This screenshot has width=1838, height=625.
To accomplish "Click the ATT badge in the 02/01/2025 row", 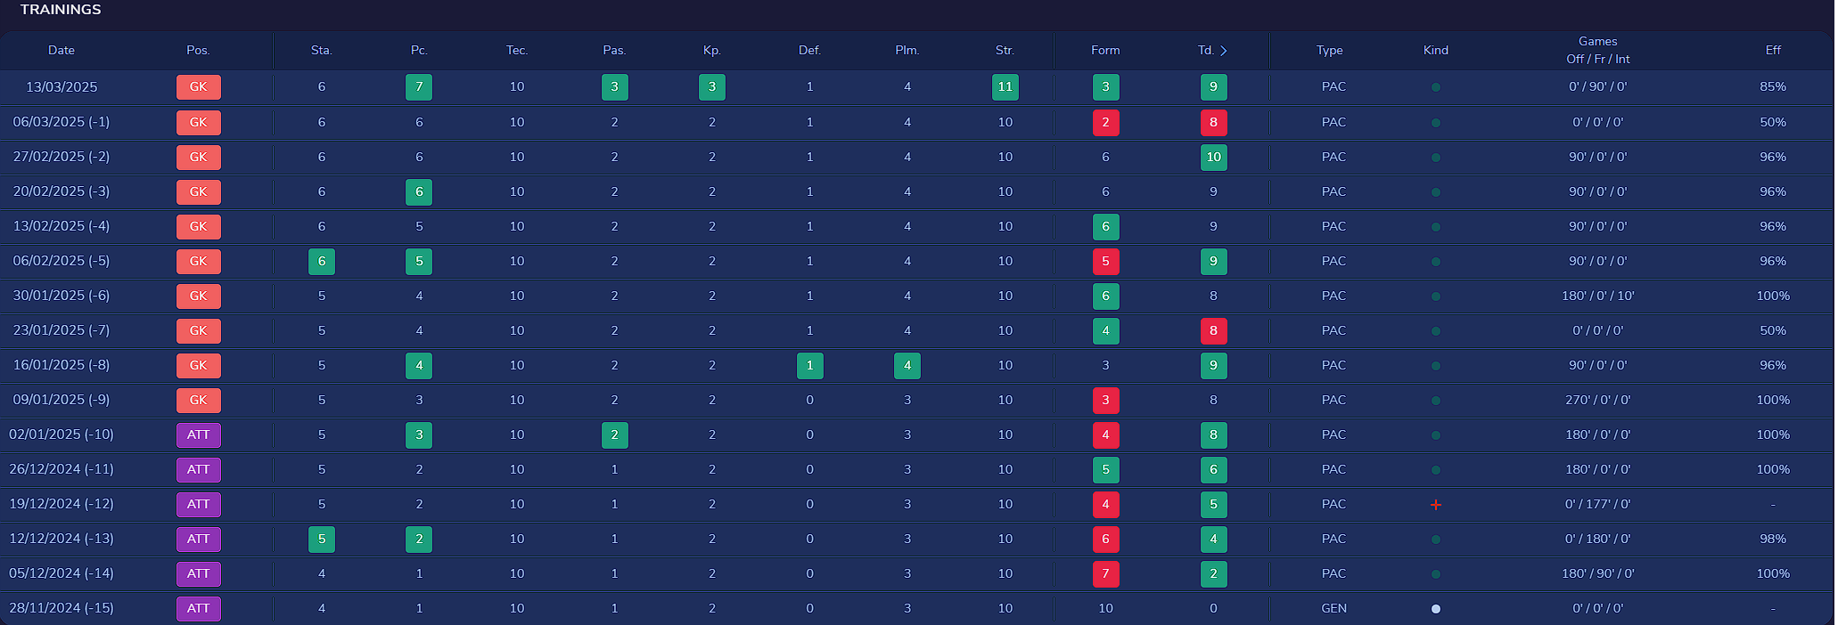I will coord(198,434).
